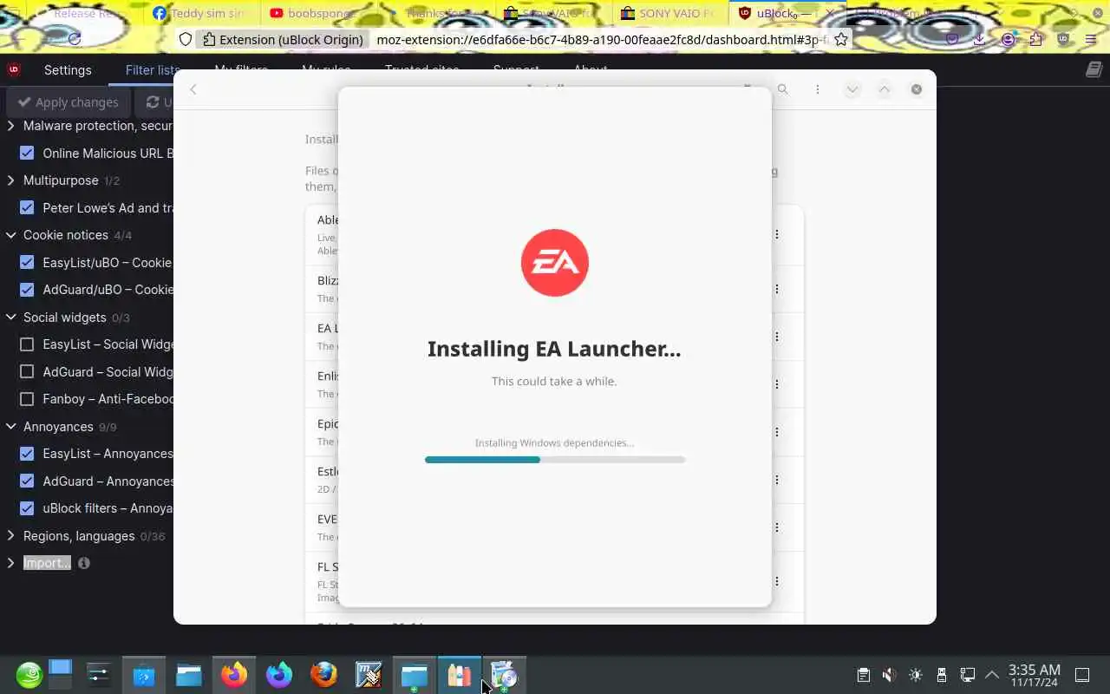Viewport: 1110px width, 694px height.
Task: Open the blue folder file manager in taskbar
Action: (x=189, y=674)
